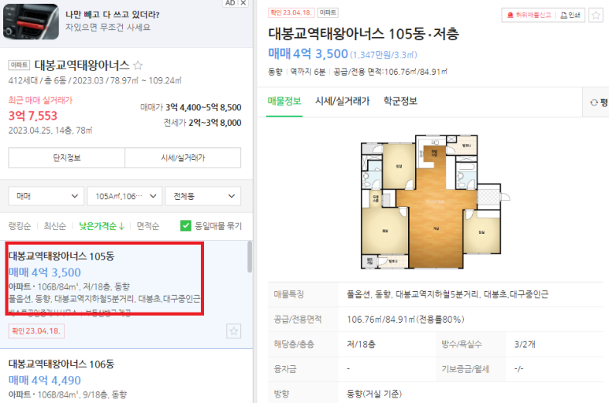
Task: Click the refresh icon next to 평 unit switch
Action: [593, 102]
